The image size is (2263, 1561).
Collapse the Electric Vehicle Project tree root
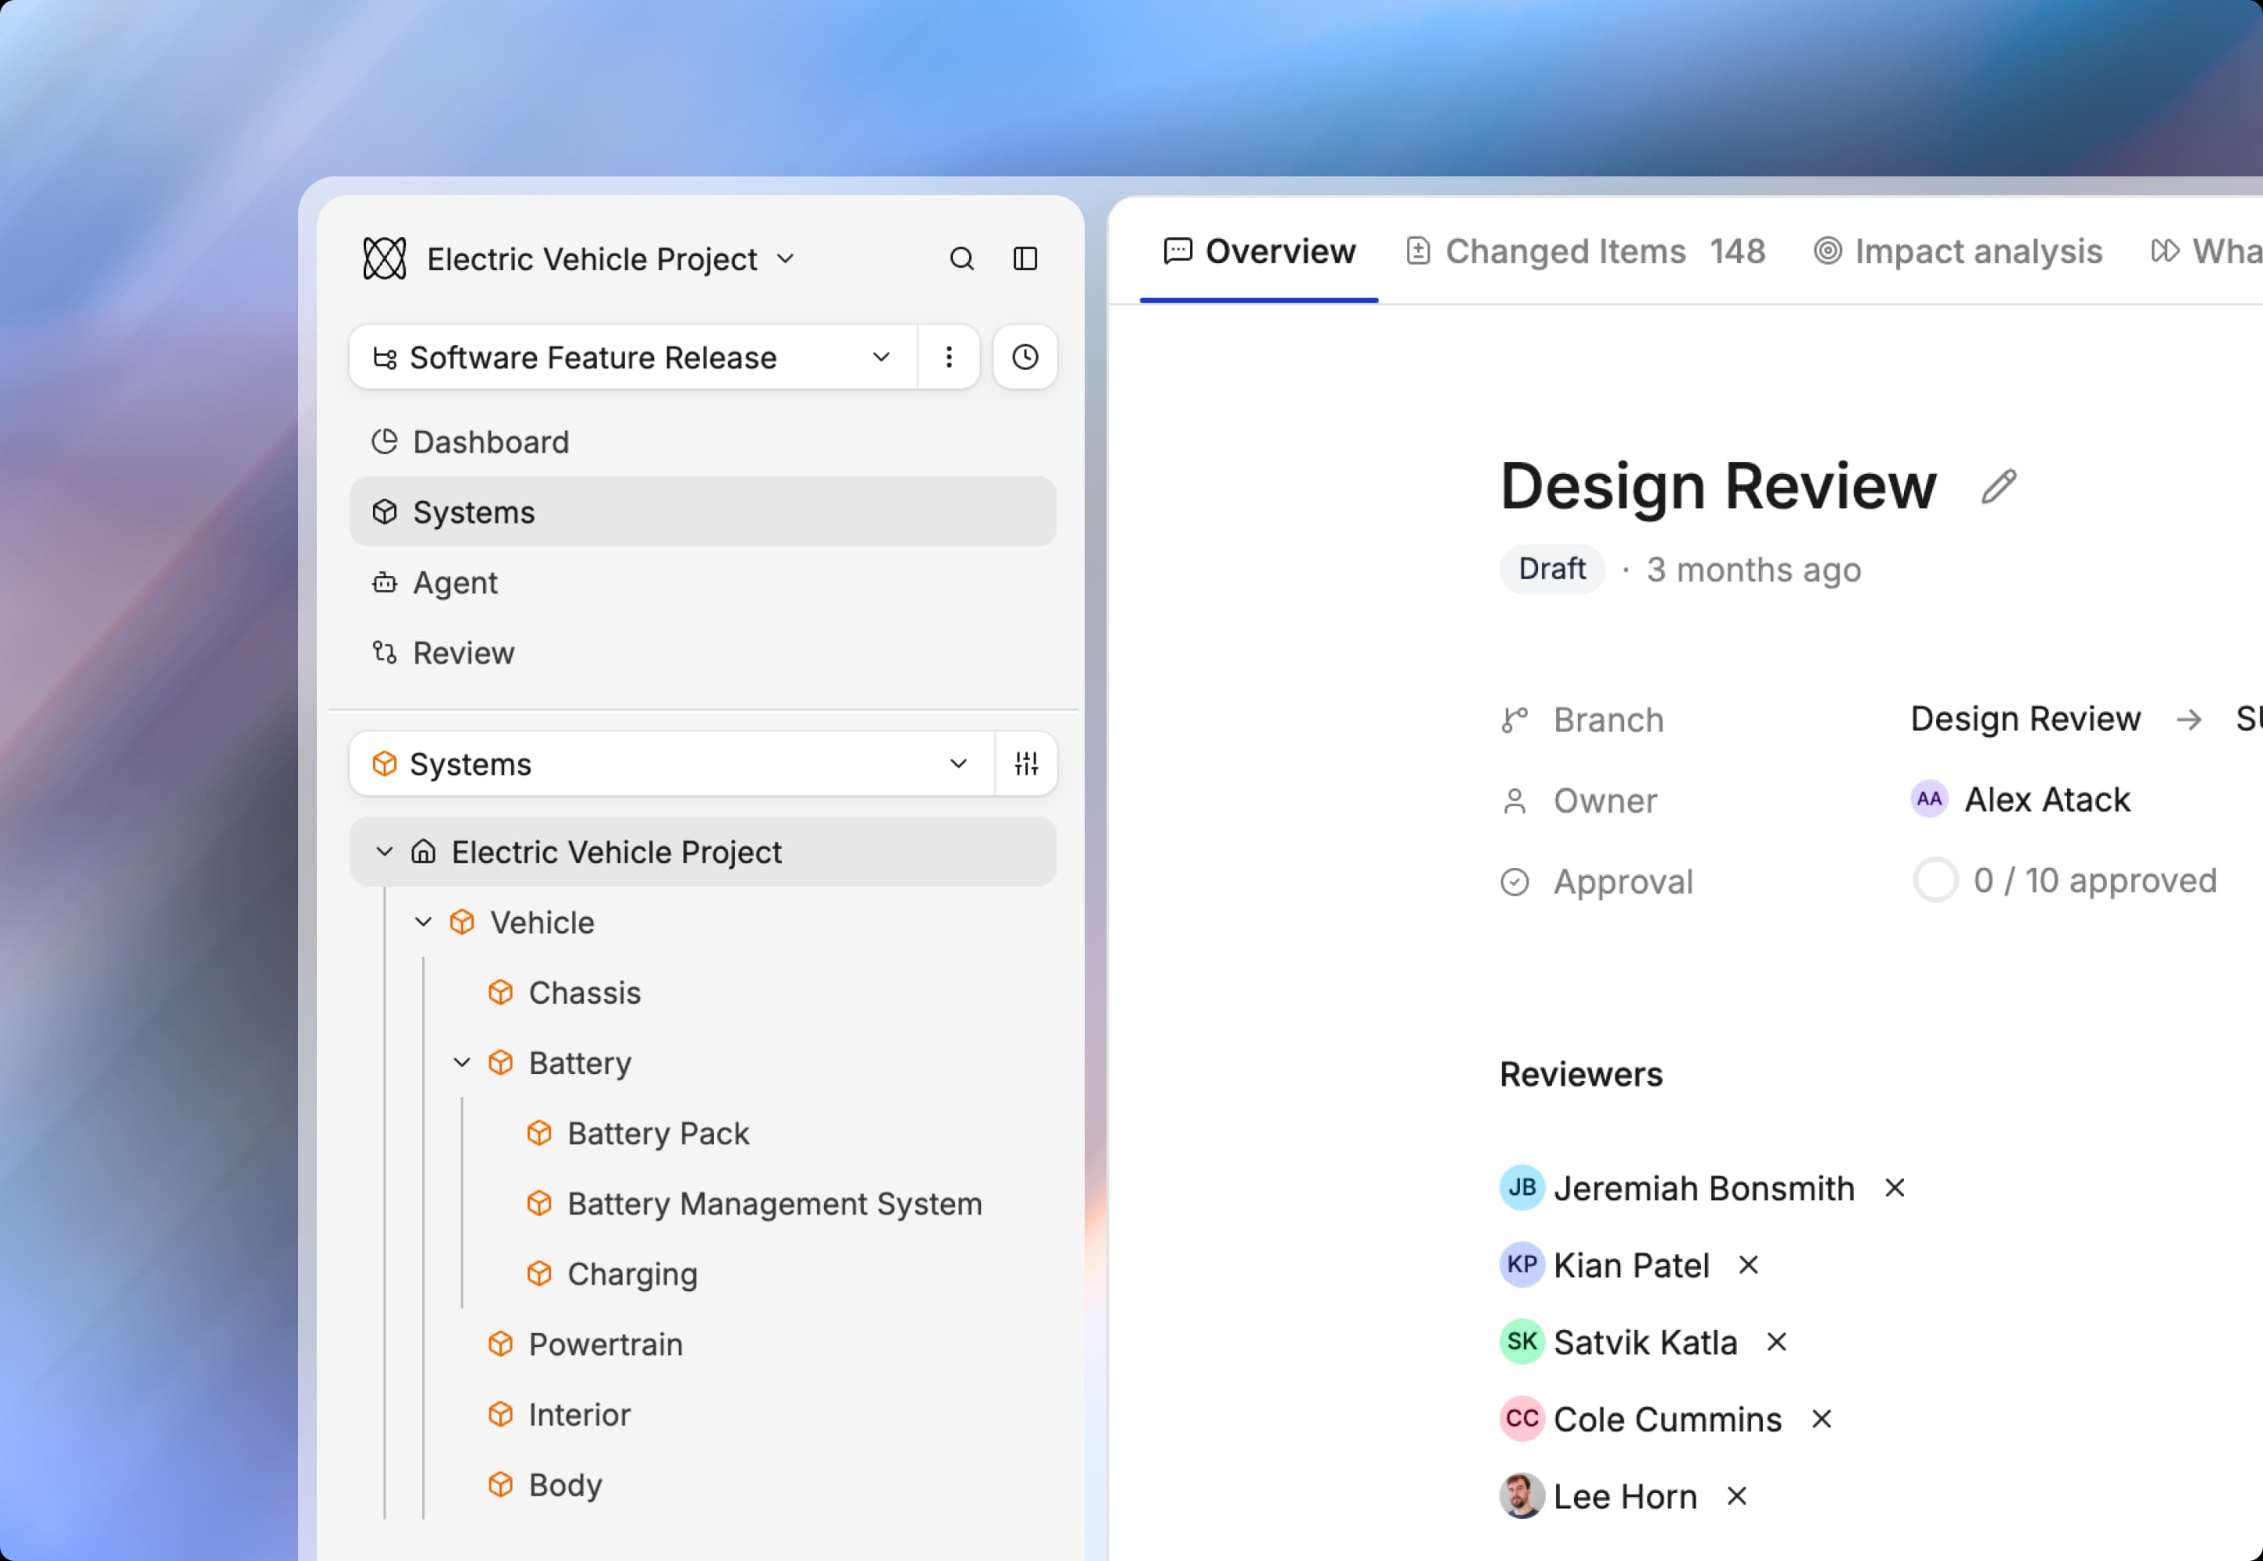tap(385, 852)
